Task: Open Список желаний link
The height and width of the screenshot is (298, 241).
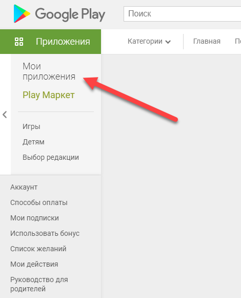Action: (38, 249)
